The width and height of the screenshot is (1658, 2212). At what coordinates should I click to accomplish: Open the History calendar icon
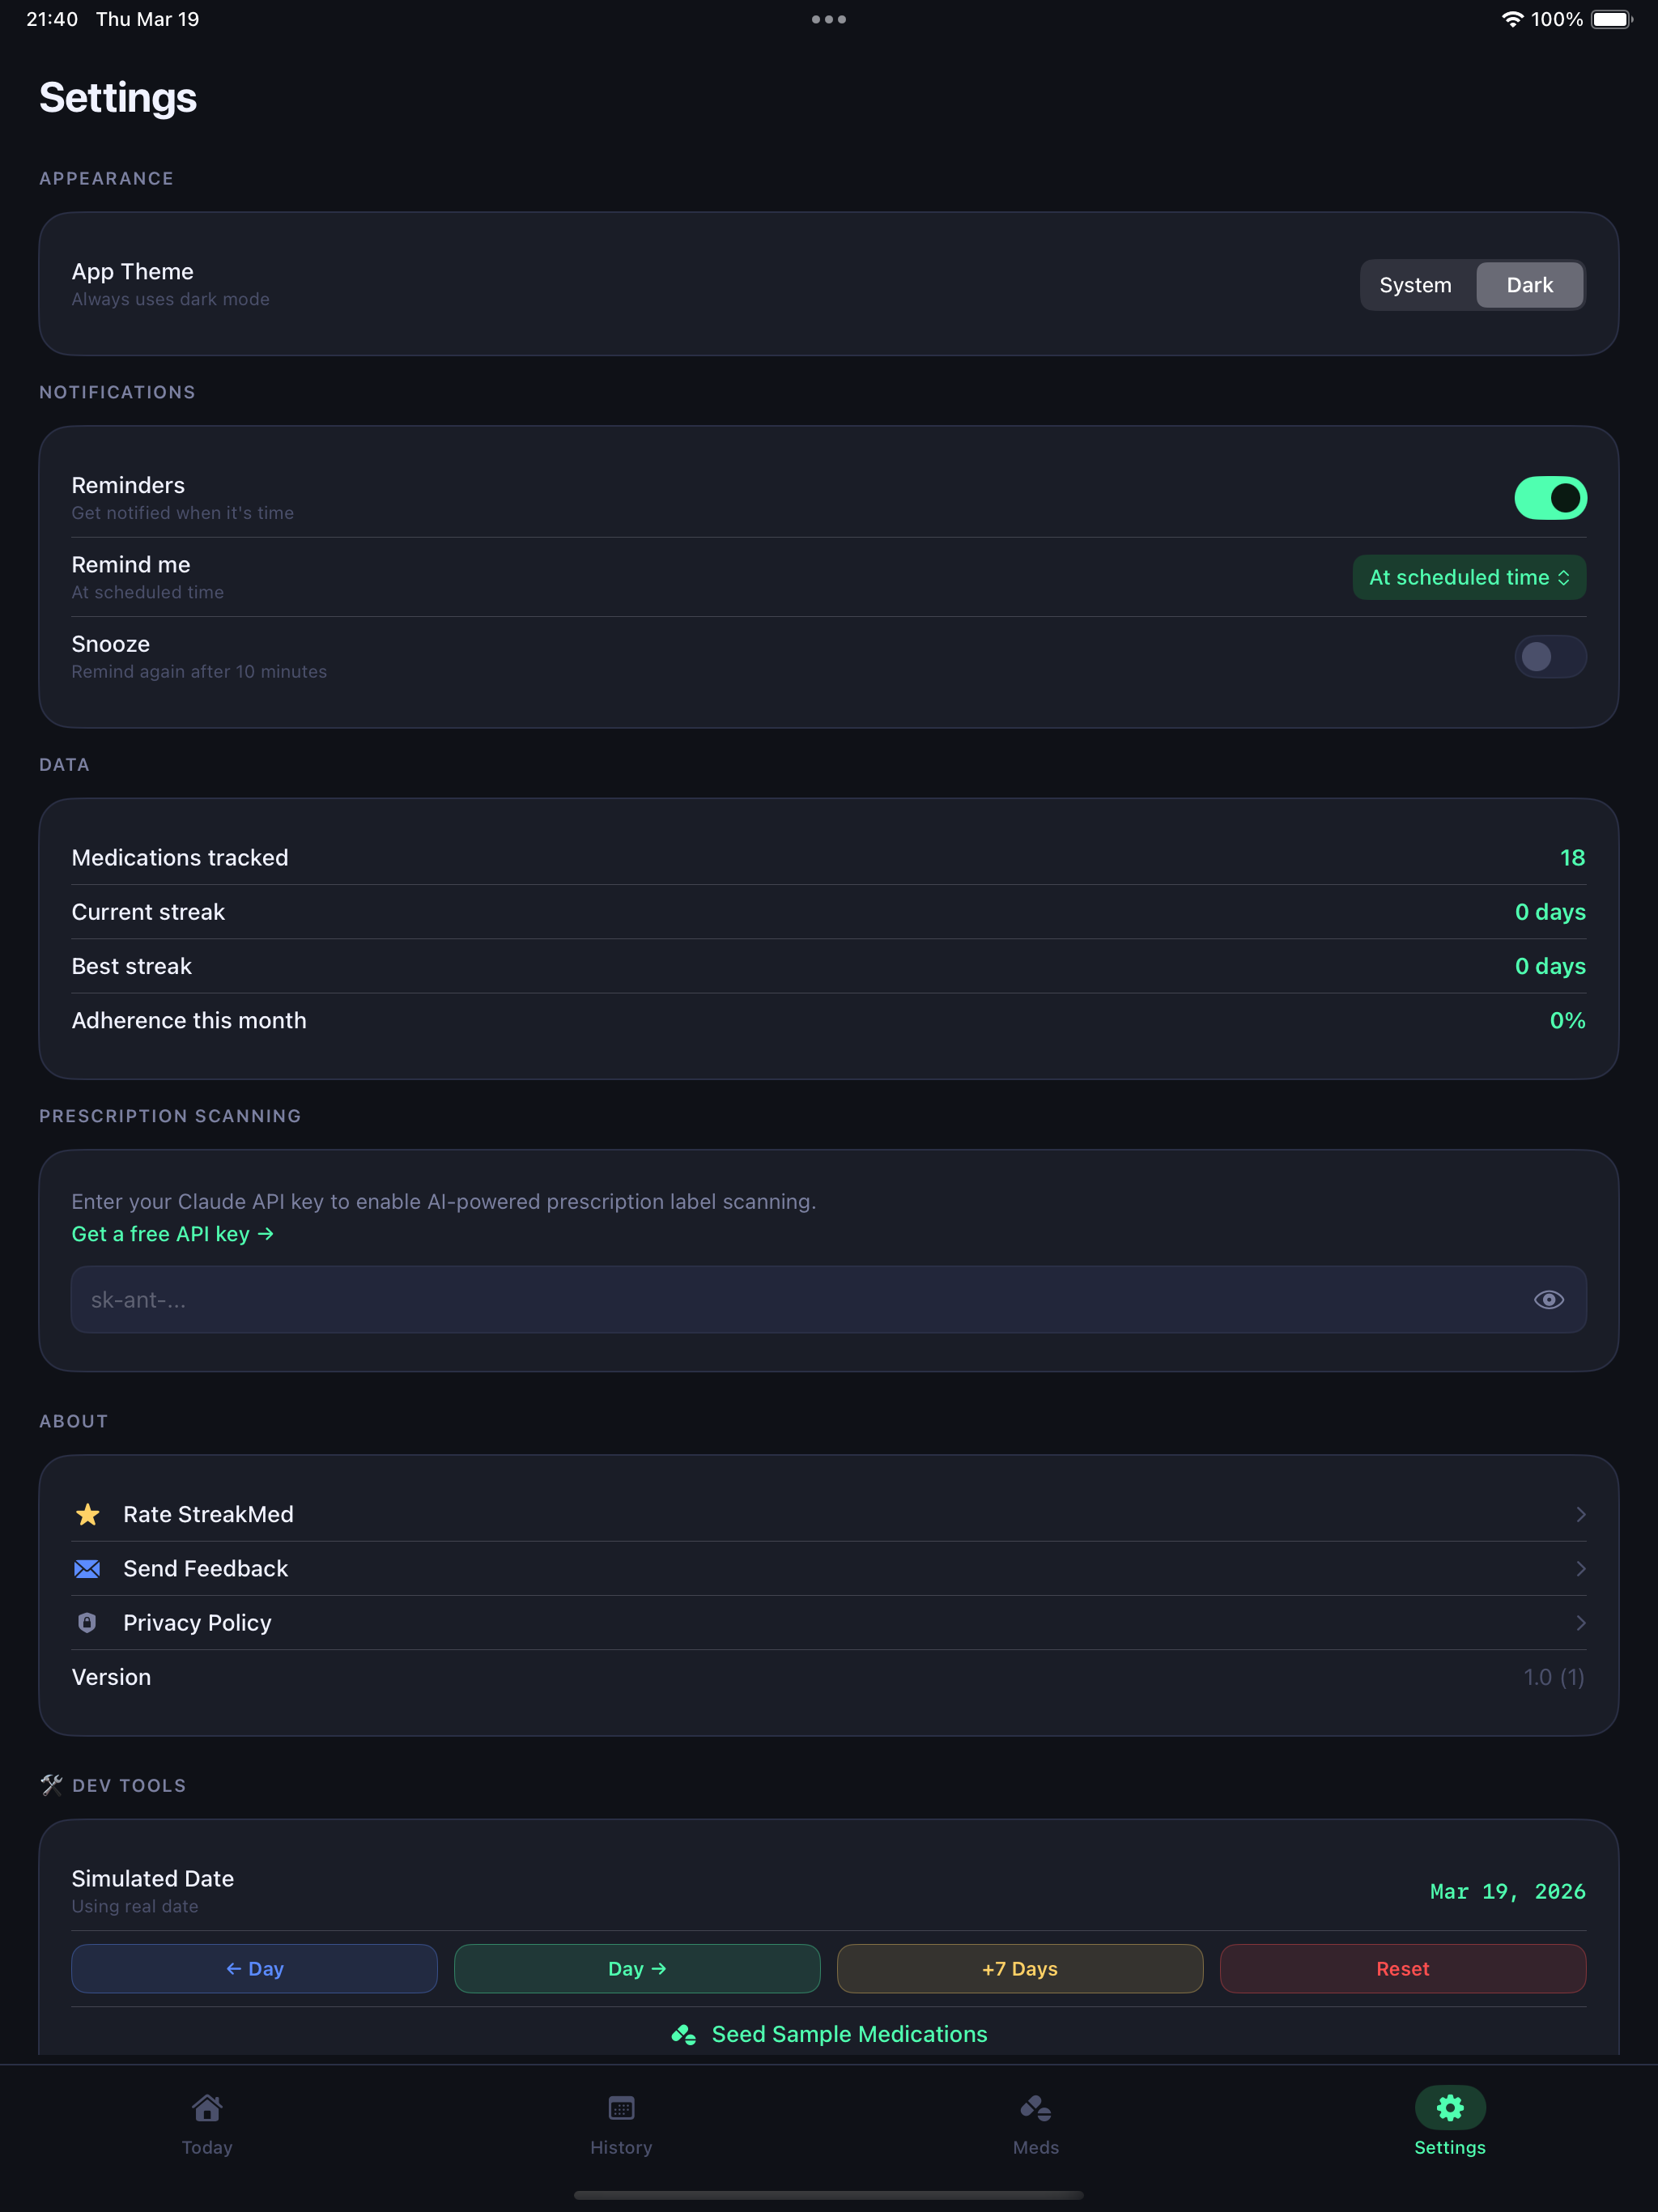tap(621, 2108)
